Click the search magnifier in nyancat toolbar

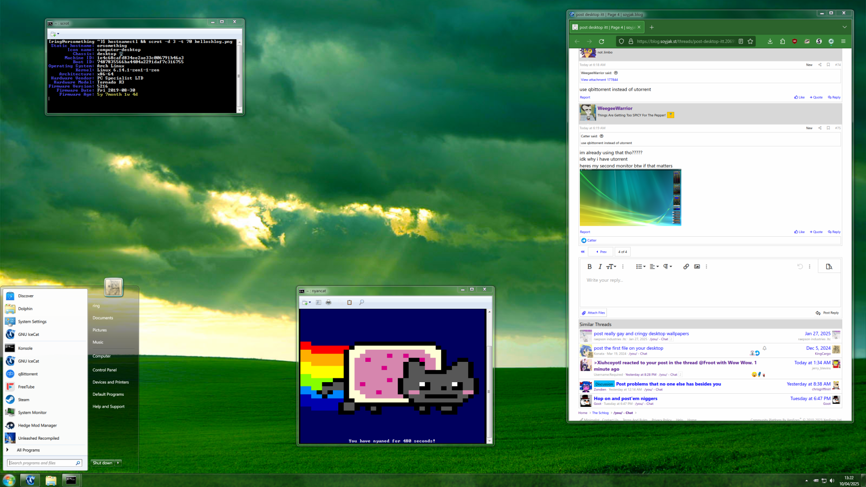361,302
